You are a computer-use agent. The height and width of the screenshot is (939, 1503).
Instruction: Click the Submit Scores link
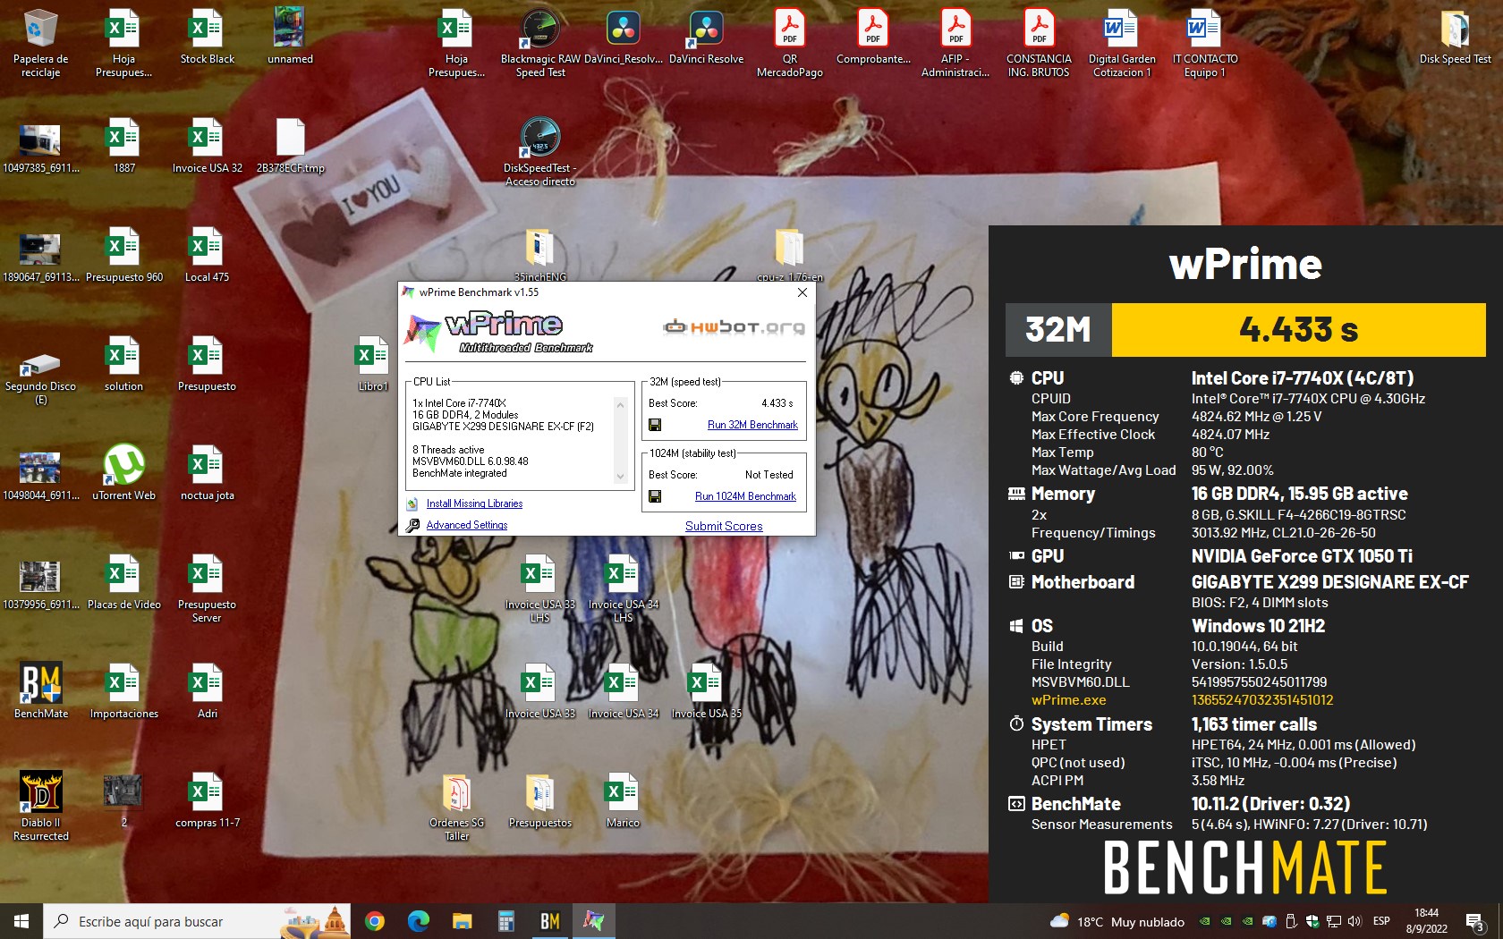click(724, 526)
